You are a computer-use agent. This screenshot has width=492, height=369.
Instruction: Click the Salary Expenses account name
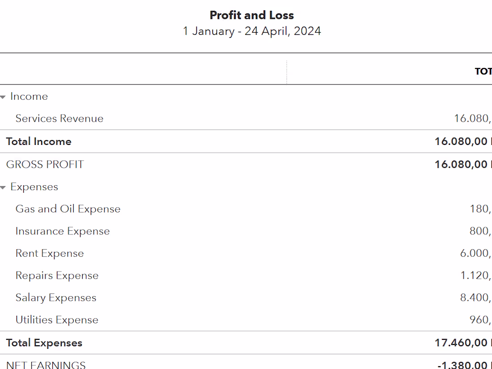tap(56, 298)
